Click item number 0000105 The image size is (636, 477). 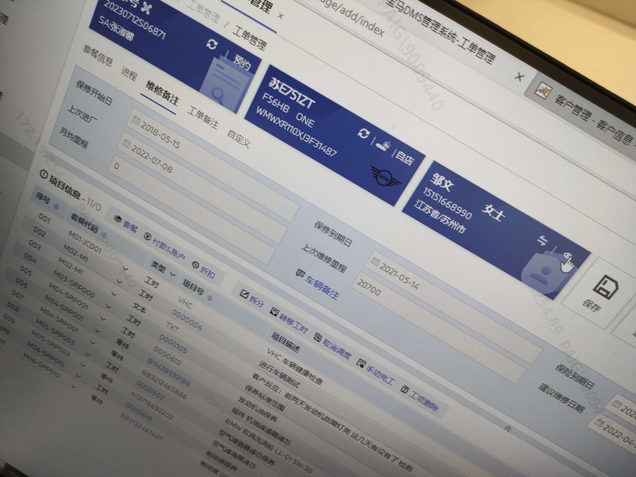[x=173, y=344]
